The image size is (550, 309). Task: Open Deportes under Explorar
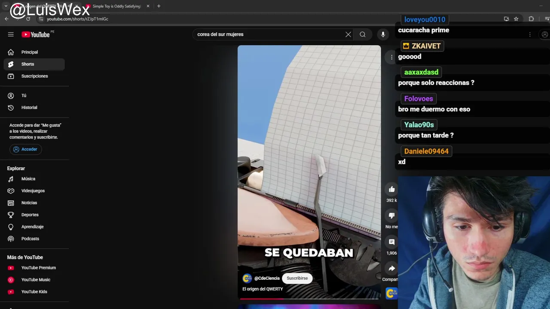34,215
